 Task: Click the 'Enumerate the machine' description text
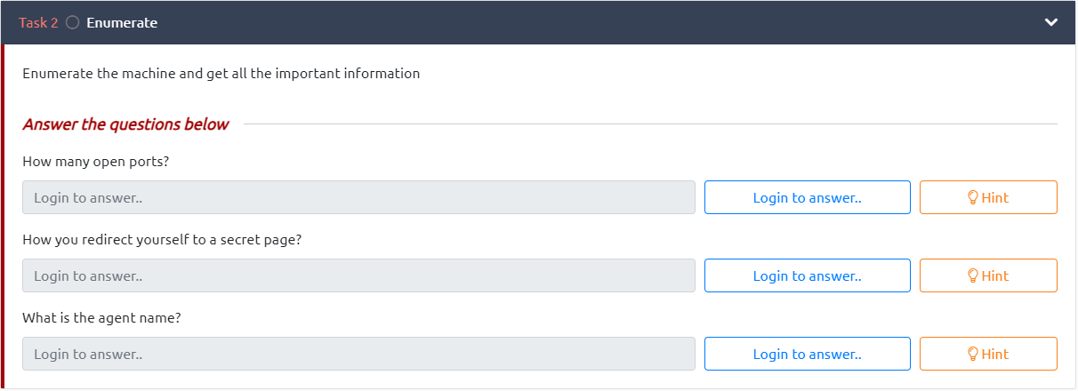221,74
